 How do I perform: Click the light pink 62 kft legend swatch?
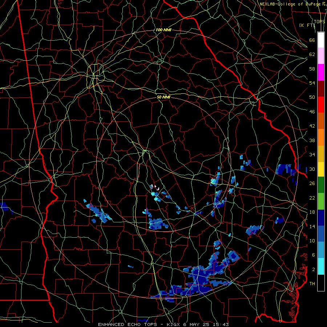[321, 56]
